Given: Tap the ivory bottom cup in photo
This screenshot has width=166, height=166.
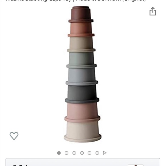Looking at the screenshot, I should pos(83,131).
